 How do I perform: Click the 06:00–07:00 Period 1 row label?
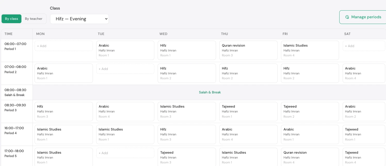(x=15, y=46)
